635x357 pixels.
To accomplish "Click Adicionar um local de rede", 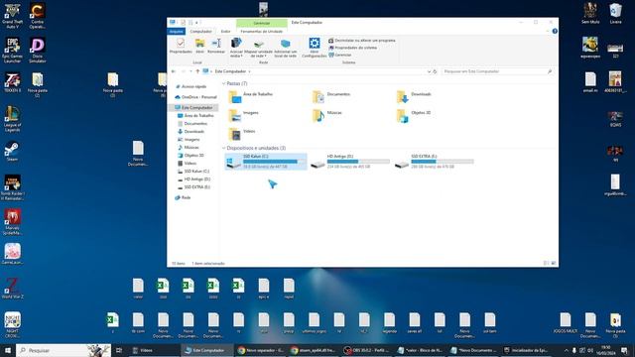I will click(x=286, y=48).
